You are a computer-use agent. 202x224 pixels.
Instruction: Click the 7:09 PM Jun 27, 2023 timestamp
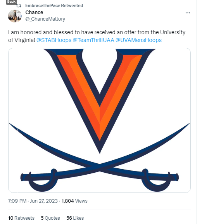[33, 201]
